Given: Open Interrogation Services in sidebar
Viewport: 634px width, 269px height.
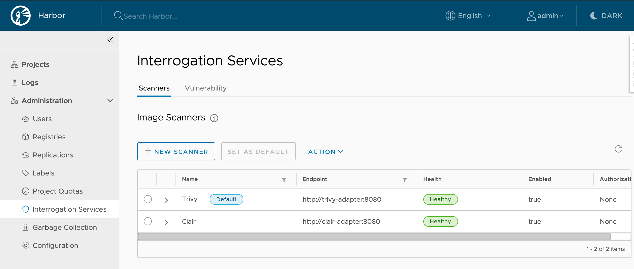Looking at the screenshot, I should tap(60, 209).
